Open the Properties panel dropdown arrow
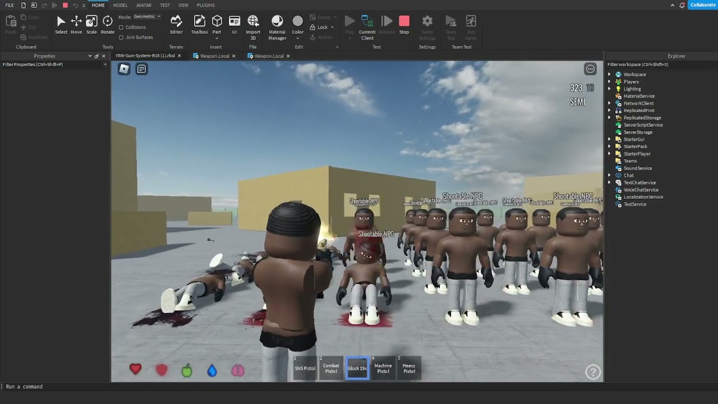 pos(90,56)
